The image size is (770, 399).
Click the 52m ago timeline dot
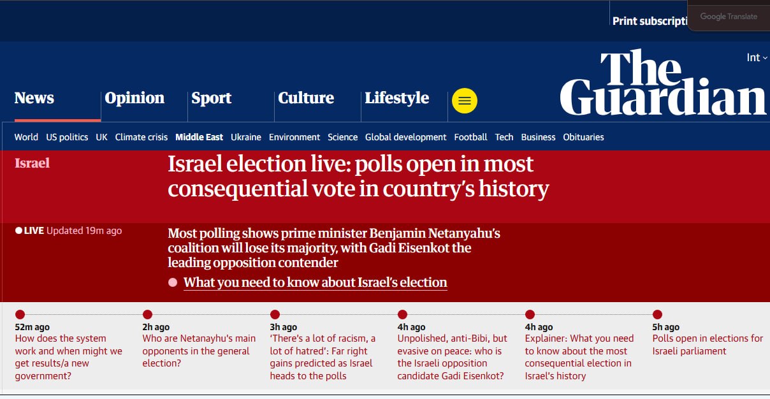pos(20,314)
